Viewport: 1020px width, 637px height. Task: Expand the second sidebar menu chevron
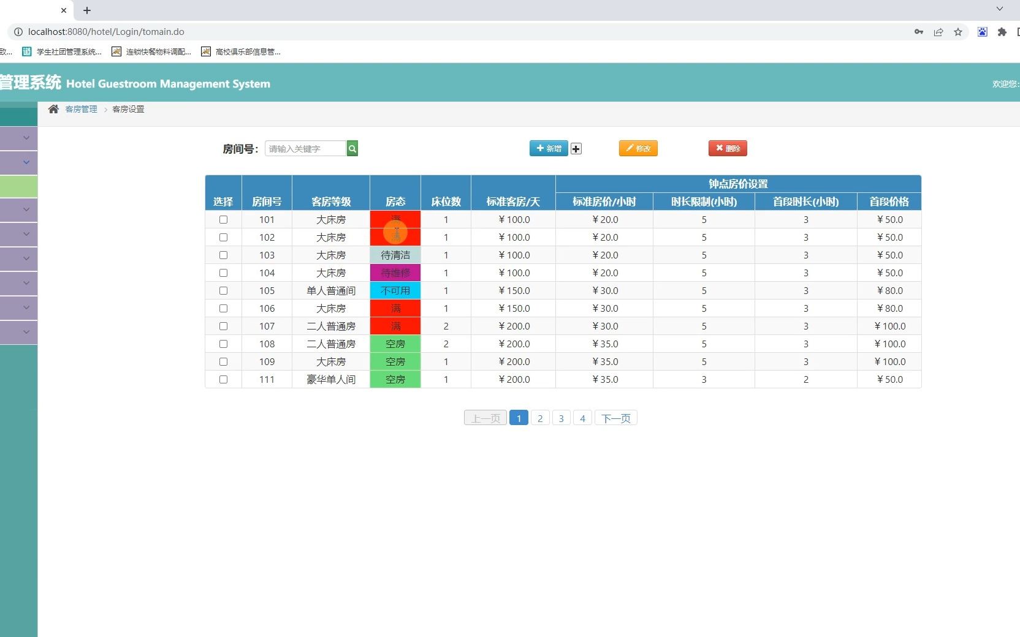coord(26,162)
